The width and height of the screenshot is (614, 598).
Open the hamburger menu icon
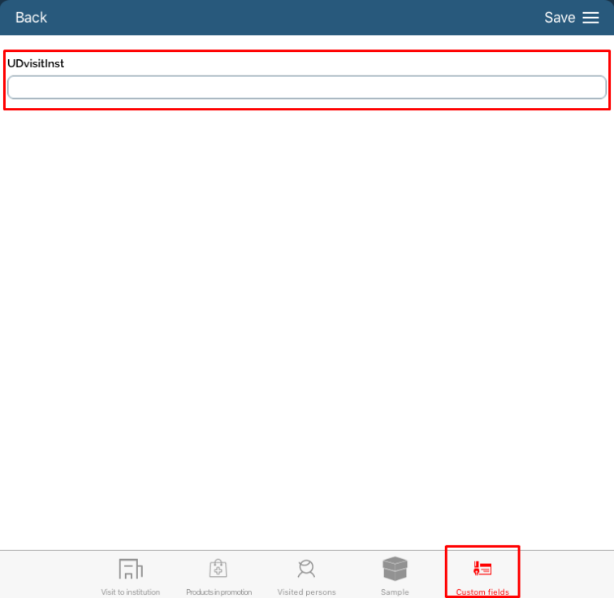tap(590, 18)
